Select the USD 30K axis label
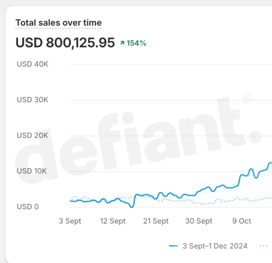The height and width of the screenshot is (263, 272). (x=32, y=100)
